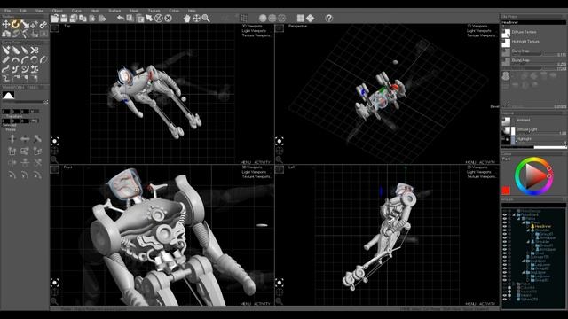Screen dimensions: 568x319
Task: Select the Scale tool in left toolbox
Action: pos(25,25)
